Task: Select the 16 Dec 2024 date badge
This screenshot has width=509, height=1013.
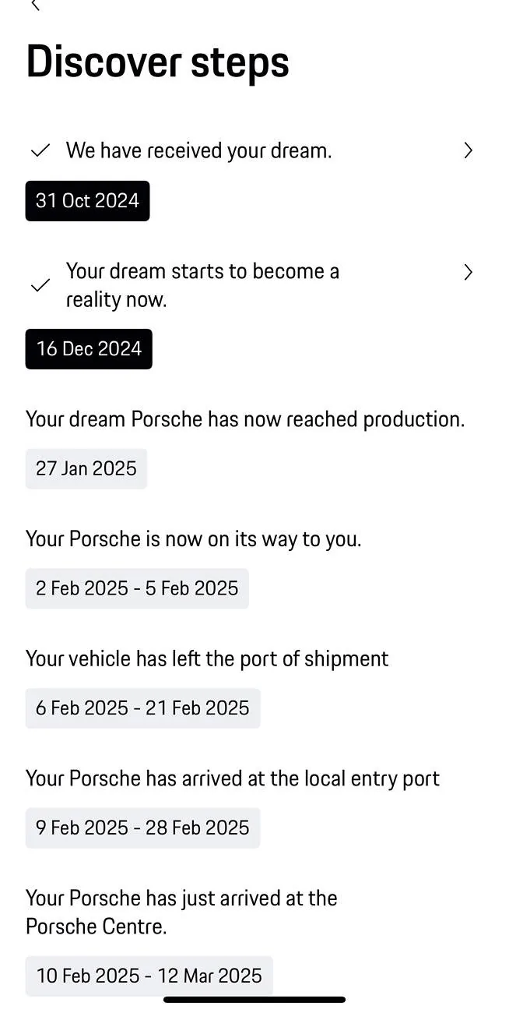Action: (x=89, y=348)
